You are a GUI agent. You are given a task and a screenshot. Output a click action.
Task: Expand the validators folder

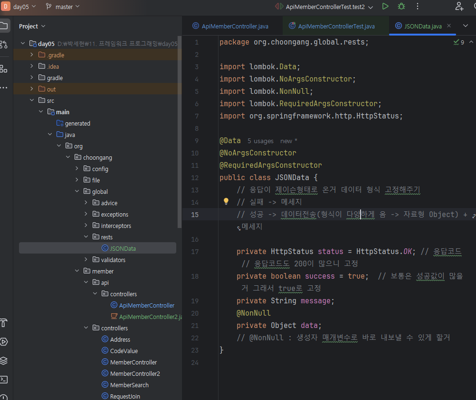(86, 260)
